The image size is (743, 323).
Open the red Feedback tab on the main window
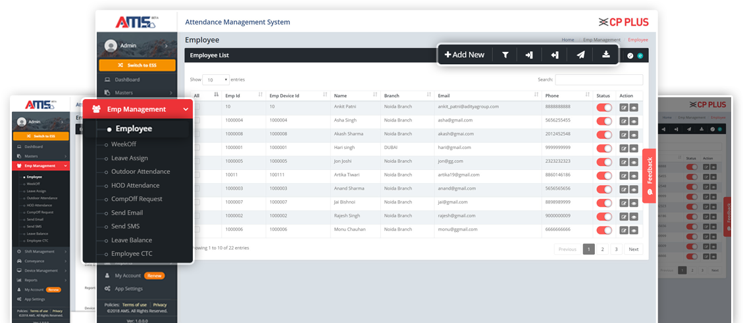[x=649, y=176]
